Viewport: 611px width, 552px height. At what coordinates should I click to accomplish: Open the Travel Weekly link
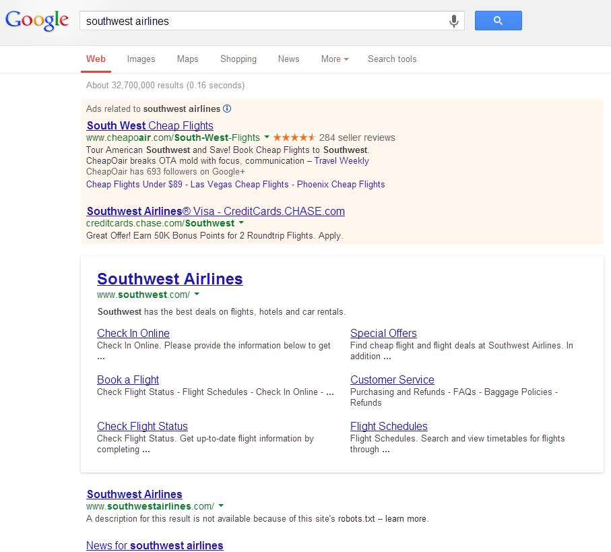(x=342, y=160)
